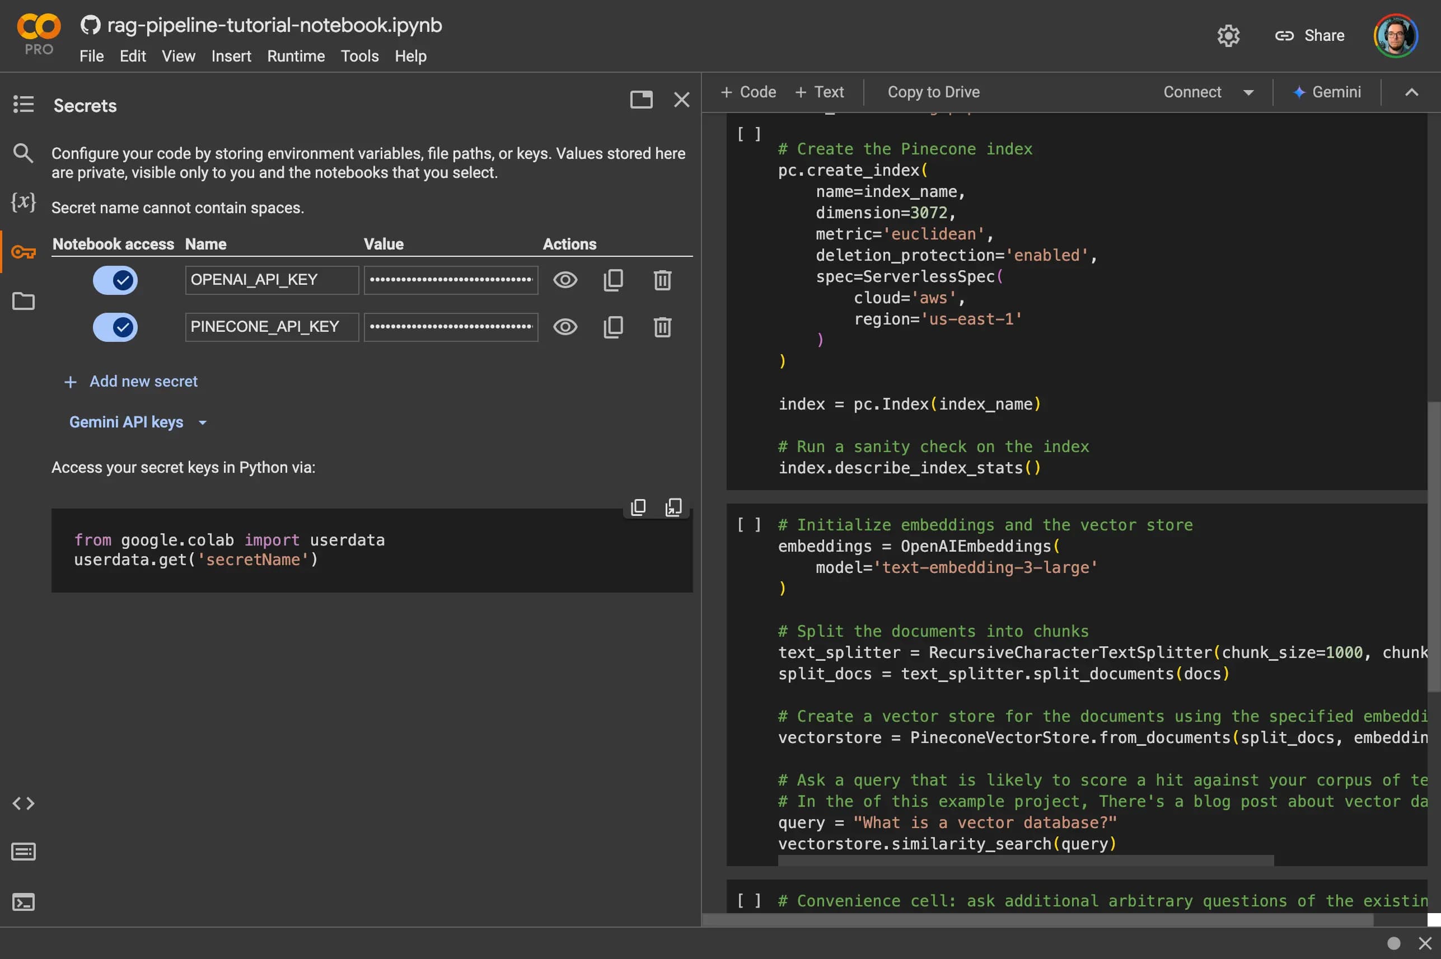1441x959 pixels.
Task: Open the Colab home logo
Action: pos(39,26)
